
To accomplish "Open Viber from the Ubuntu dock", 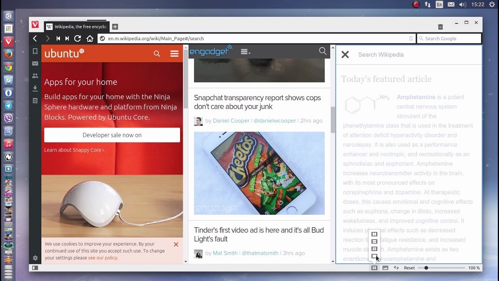I will (x=9, y=118).
